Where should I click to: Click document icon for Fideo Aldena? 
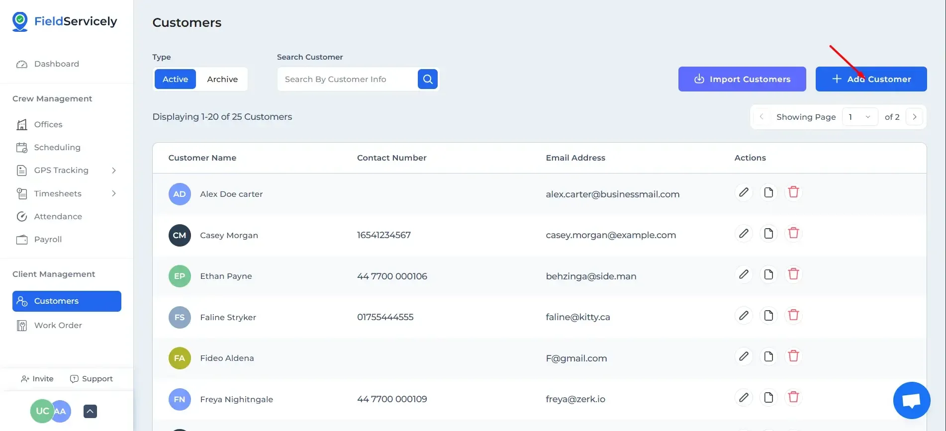click(768, 356)
